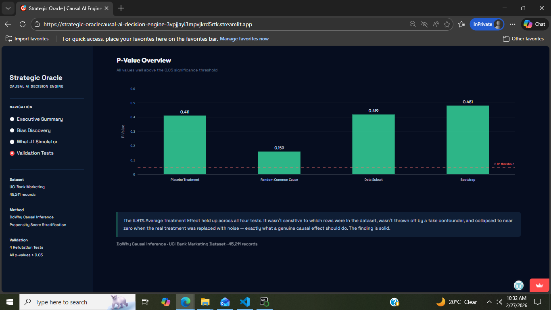Viewport: 551px width, 310px height.
Task: View site information lock icon
Action: pyautogui.click(x=37, y=24)
